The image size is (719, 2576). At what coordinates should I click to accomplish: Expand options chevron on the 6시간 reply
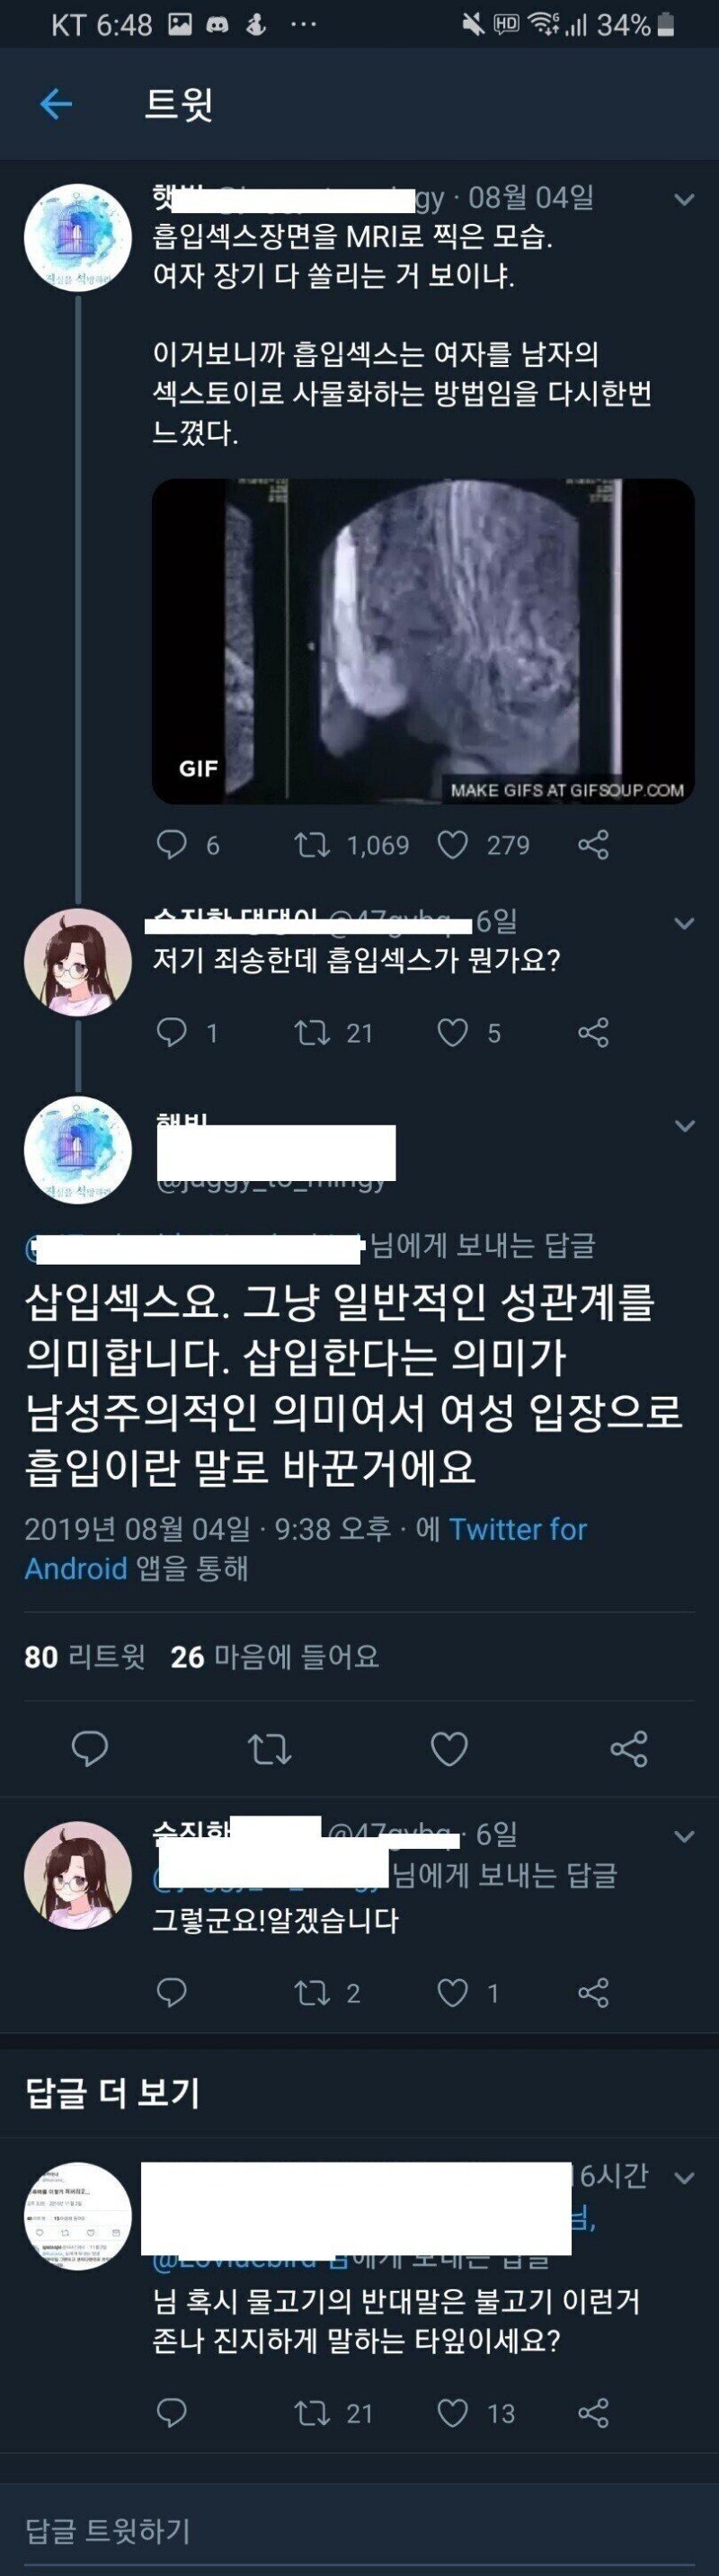685,2178
